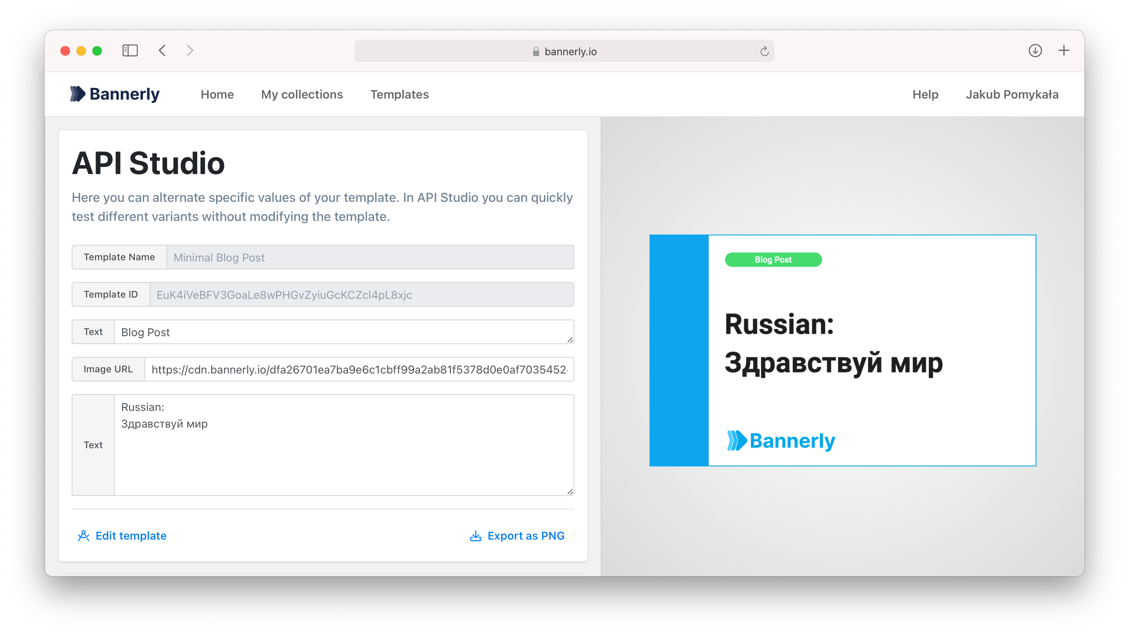Click the Bannerly logo in banner preview
1129x635 pixels.
(x=781, y=441)
